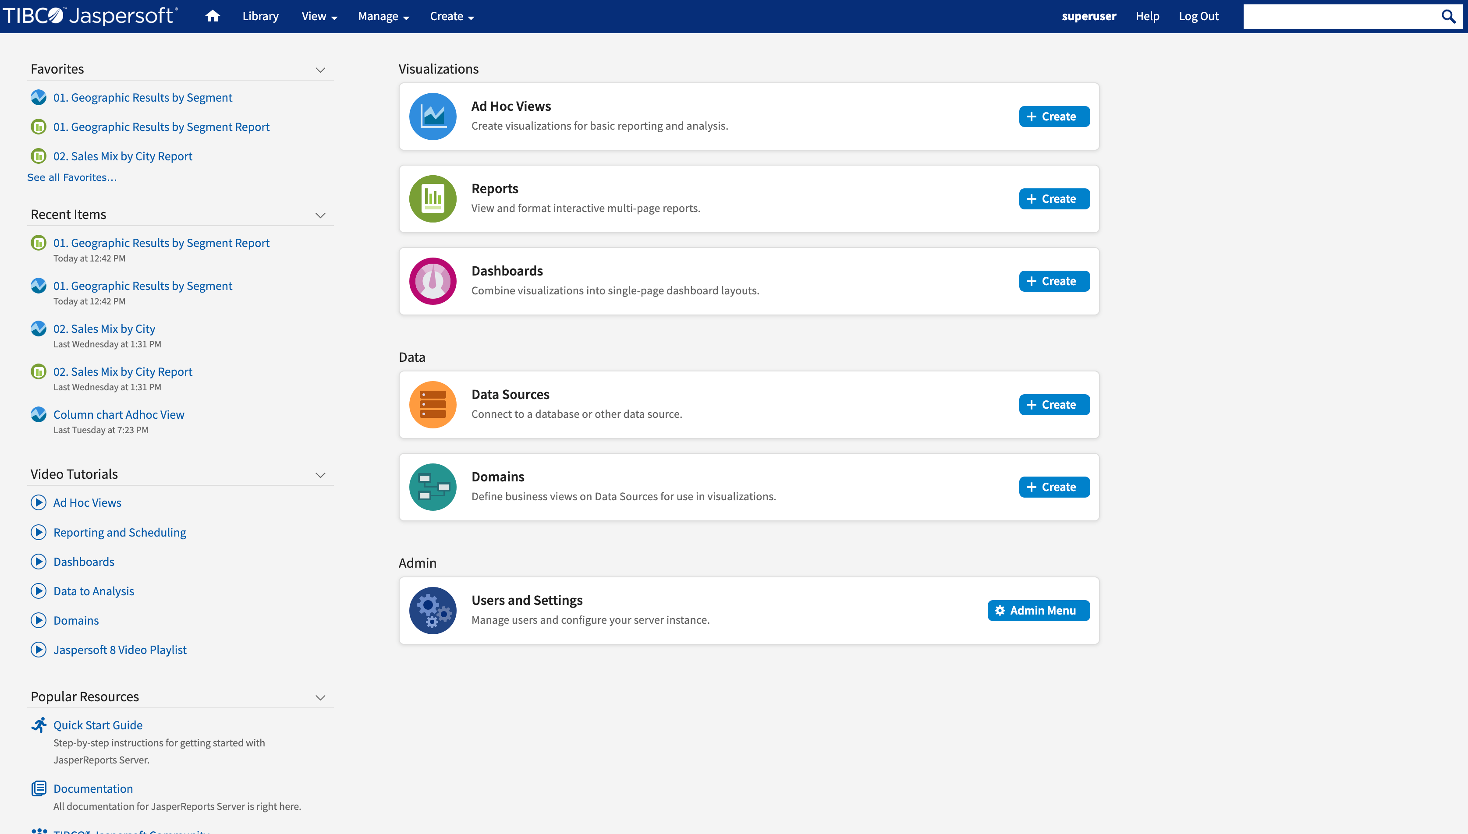1468x834 pixels.
Task: Click the Documentation pages icon
Action: point(39,788)
